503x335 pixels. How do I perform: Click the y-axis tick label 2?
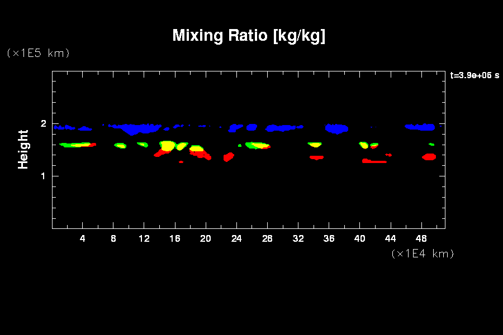coord(42,124)
